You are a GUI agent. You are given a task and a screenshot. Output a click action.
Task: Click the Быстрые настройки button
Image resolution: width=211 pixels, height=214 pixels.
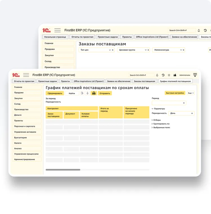(175, 93)
